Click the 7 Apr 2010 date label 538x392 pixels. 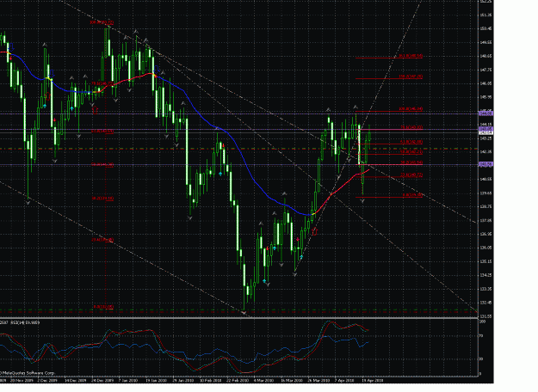[x=344, y=380]
